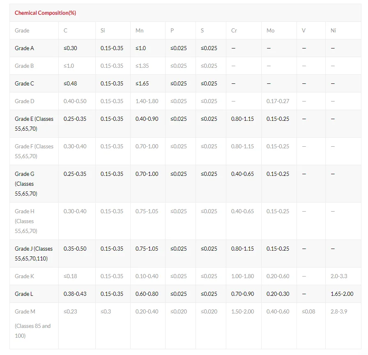Select the Grade E (Classes 55,65,70) label
The image size is (368, 355).
coord(34,124)
